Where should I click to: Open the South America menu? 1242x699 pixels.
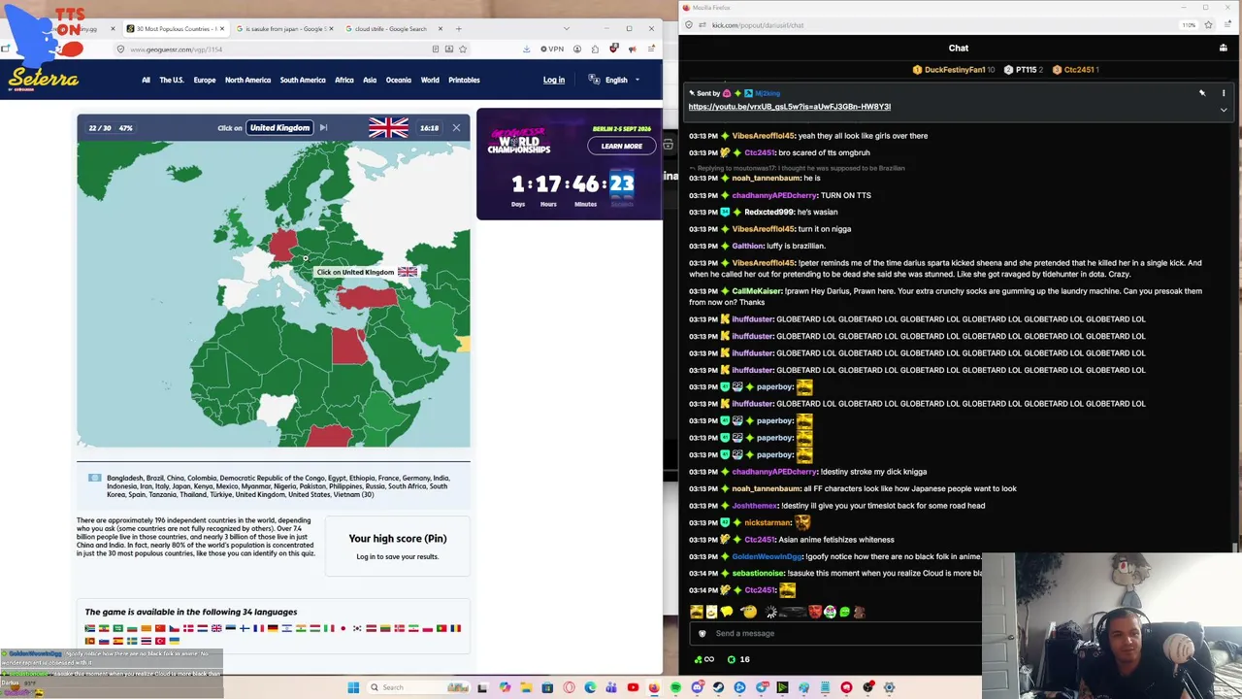pyautogui.click(x=303, y=80)
